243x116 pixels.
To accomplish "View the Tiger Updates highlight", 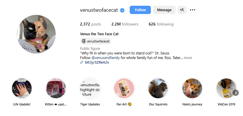I will (90, 88).
